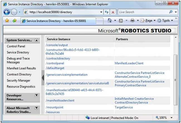Click the Home toolbar icon

click(x=110, y=21)
